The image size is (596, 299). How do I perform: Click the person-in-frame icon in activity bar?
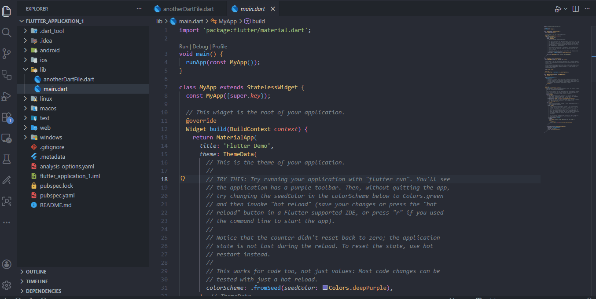7,201
